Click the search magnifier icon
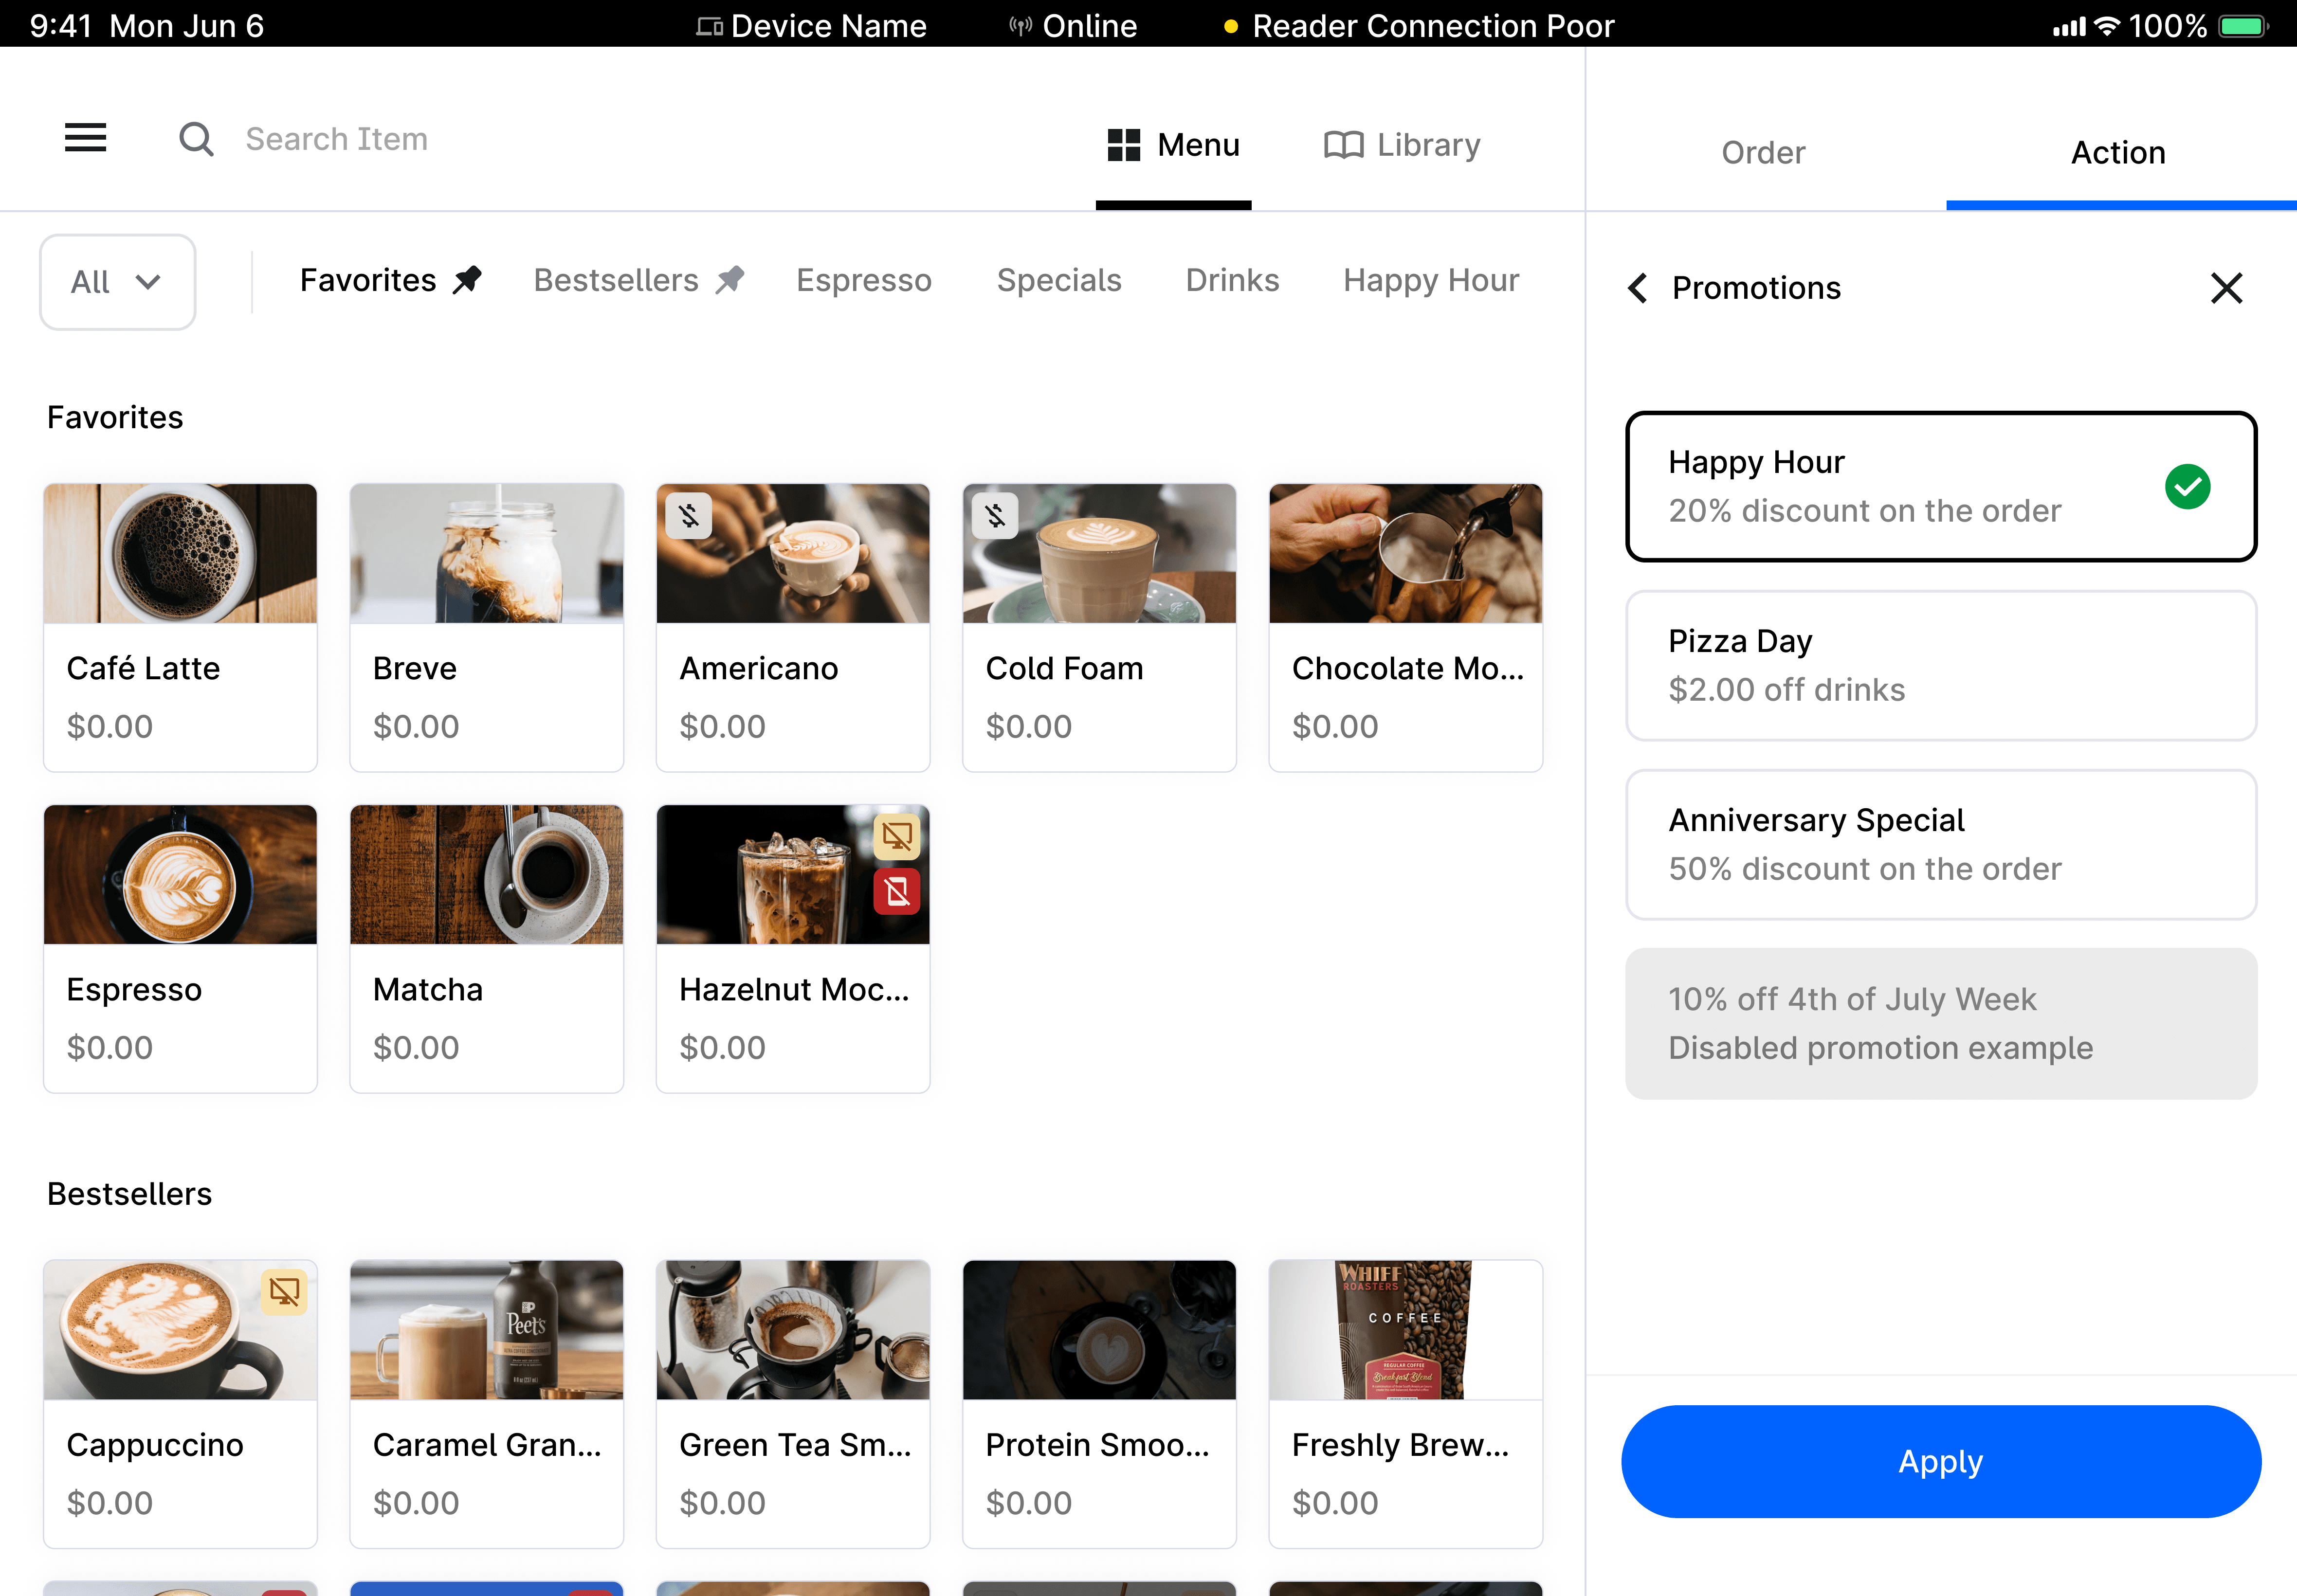 click(x=196, y=139)
